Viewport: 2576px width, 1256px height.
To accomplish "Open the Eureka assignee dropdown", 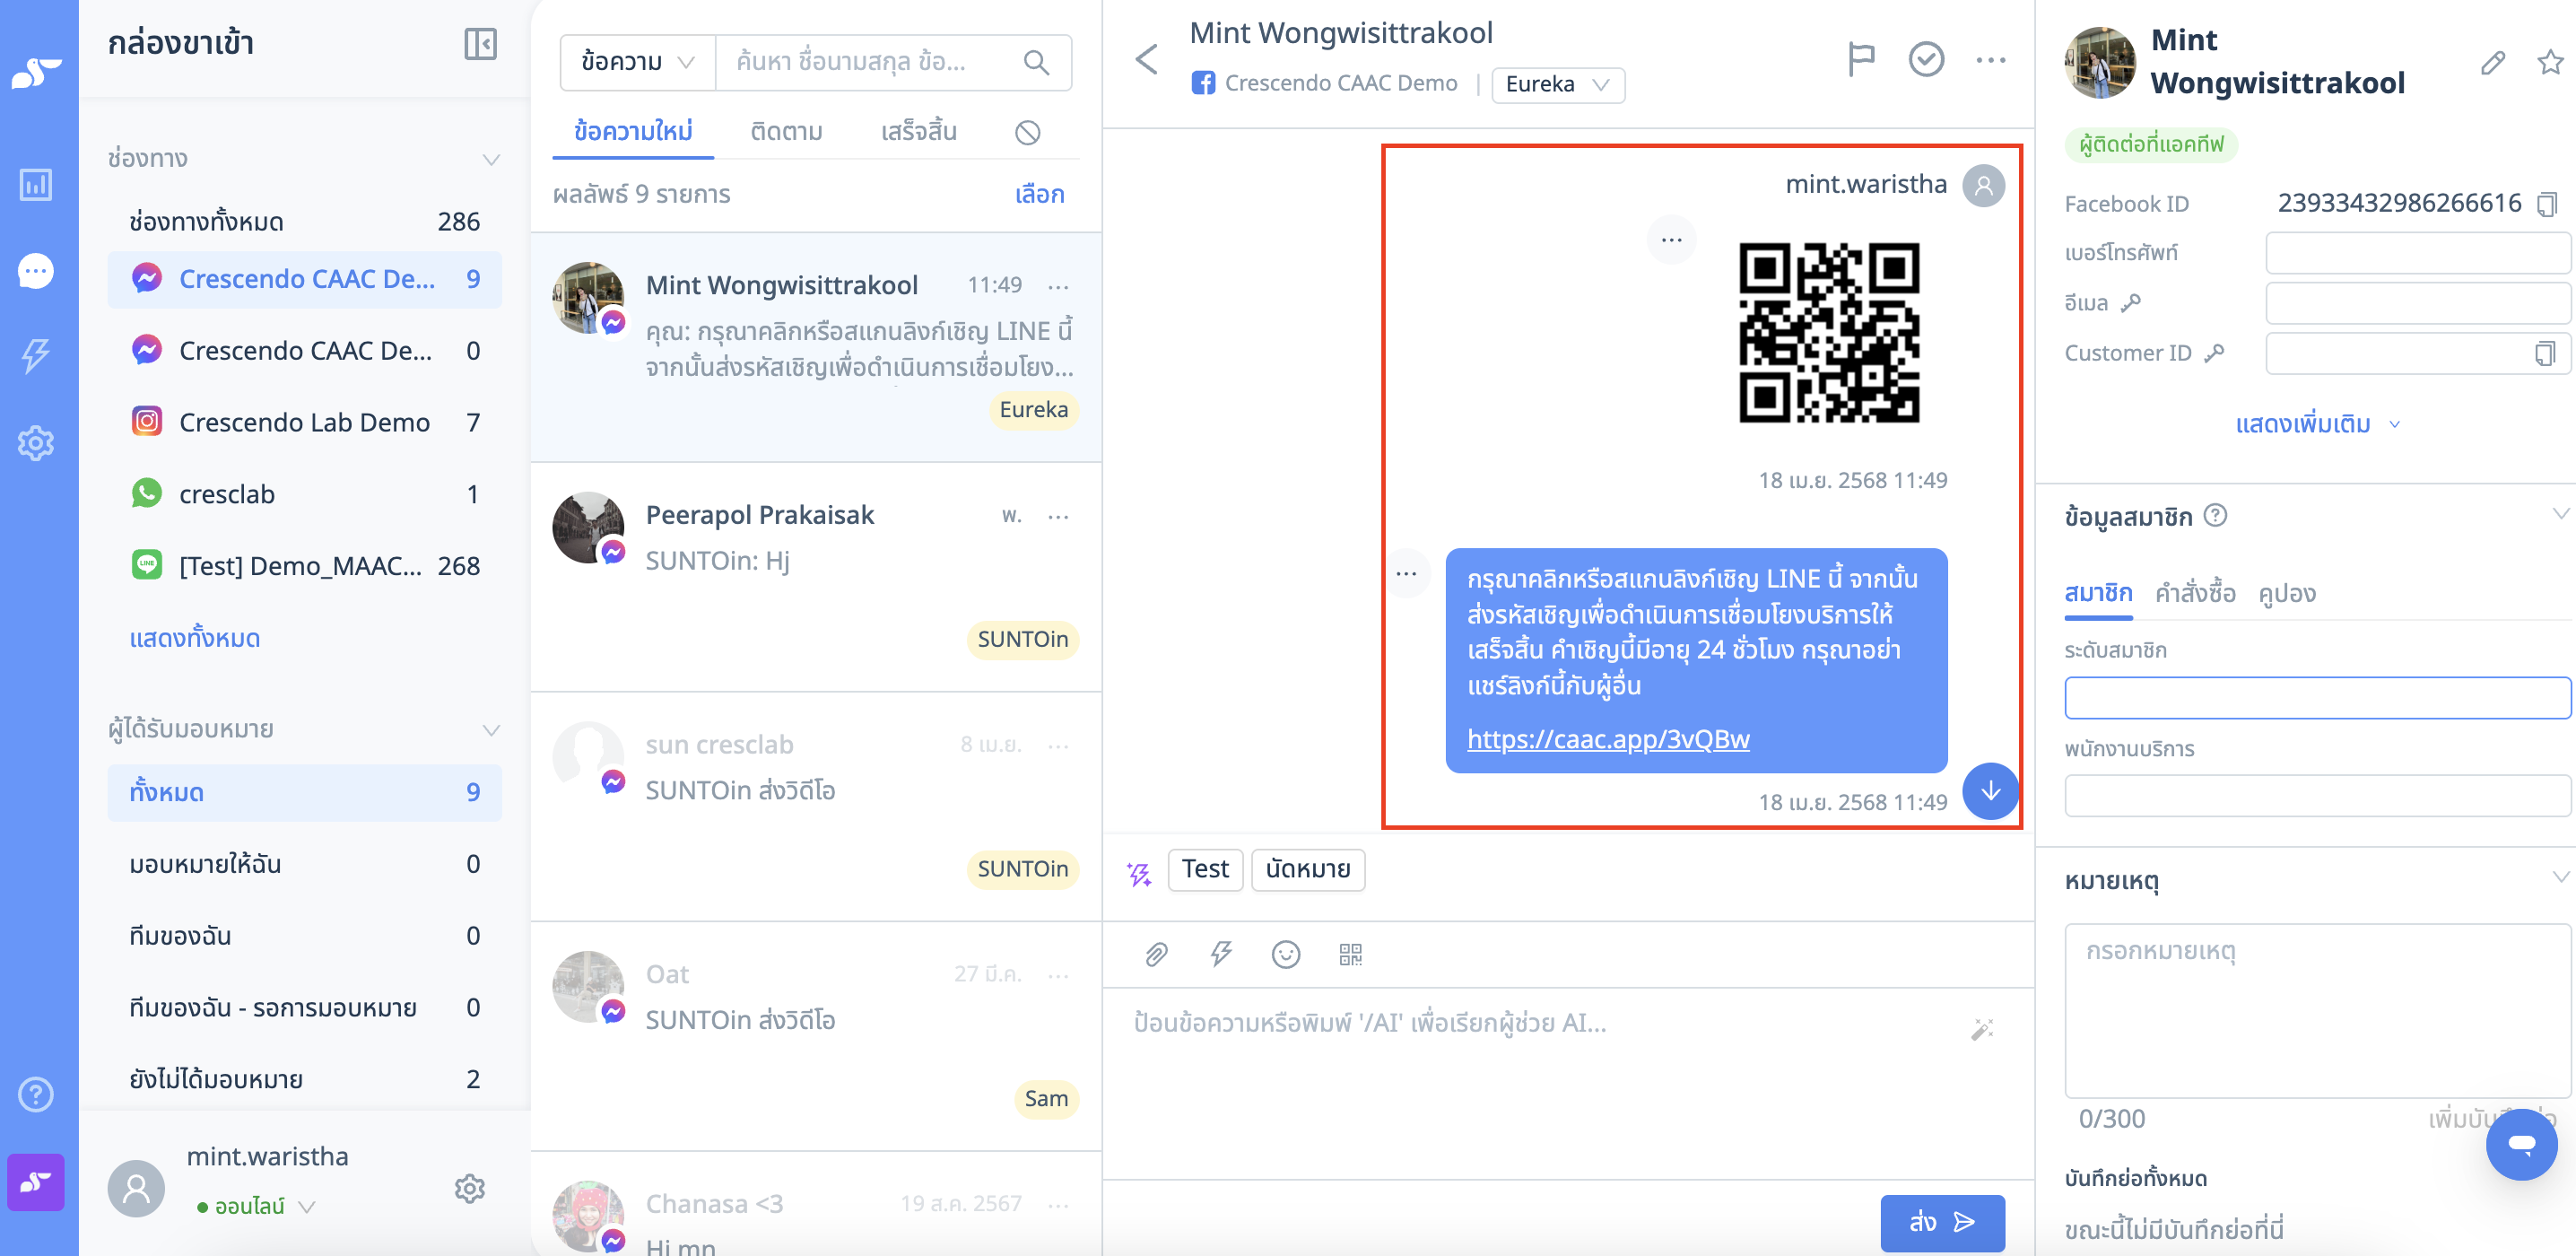I will click(1557, 84).
